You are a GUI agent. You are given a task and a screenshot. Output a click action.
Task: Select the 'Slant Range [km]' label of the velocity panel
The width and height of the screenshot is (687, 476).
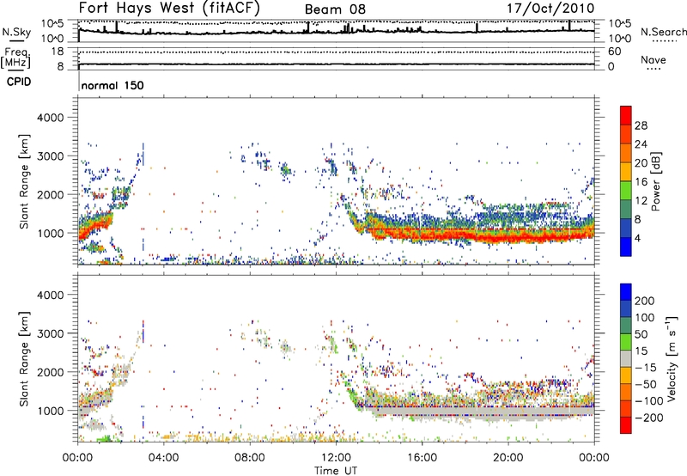[x=24, y=358]
